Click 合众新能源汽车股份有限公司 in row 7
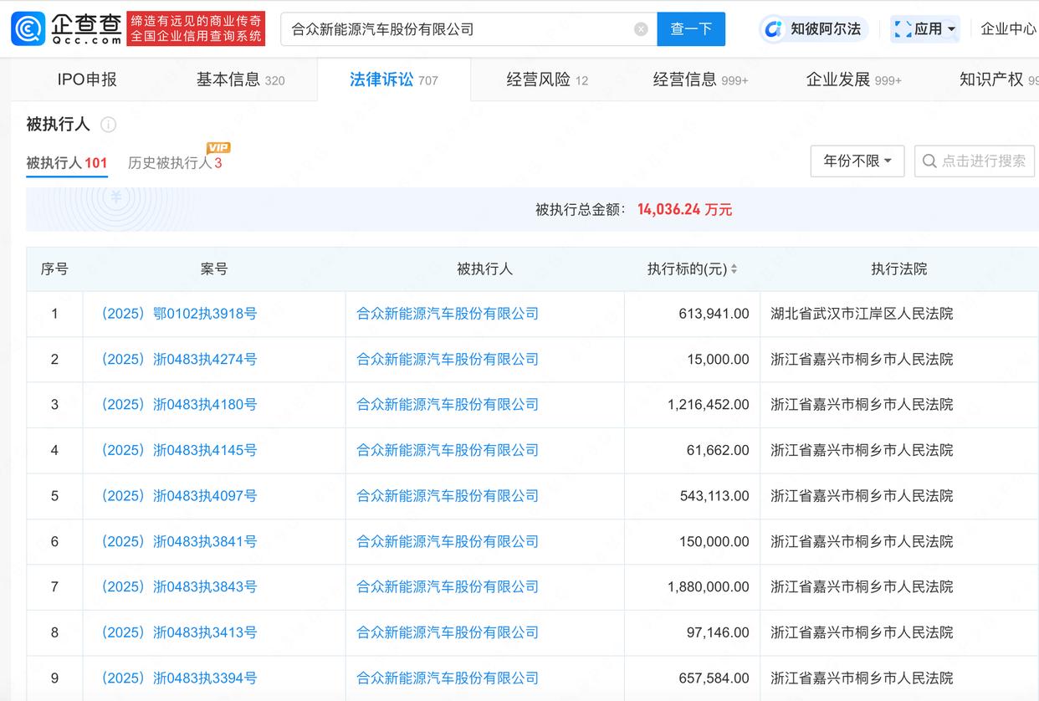Viewport: 1039px width, 701px height. pos(448,586)
